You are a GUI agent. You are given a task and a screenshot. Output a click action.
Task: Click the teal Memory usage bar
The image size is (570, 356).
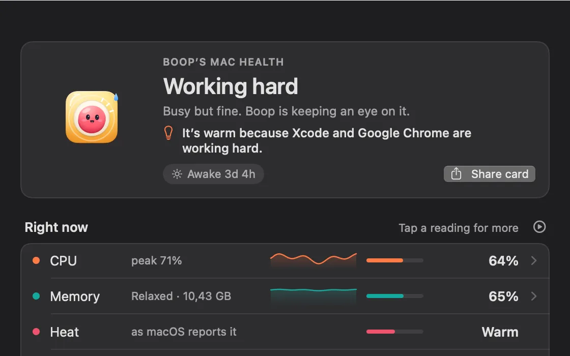pyautogui.click(x=395, y=296)
